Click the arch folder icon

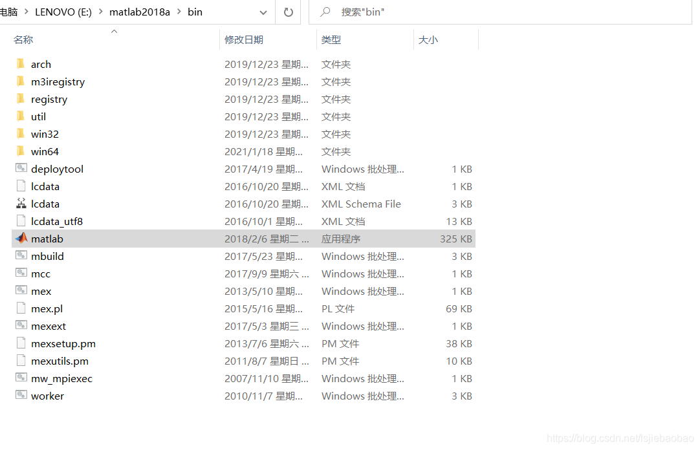21,64
